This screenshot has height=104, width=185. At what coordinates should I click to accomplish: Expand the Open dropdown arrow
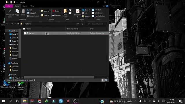[x=89, y=10]
